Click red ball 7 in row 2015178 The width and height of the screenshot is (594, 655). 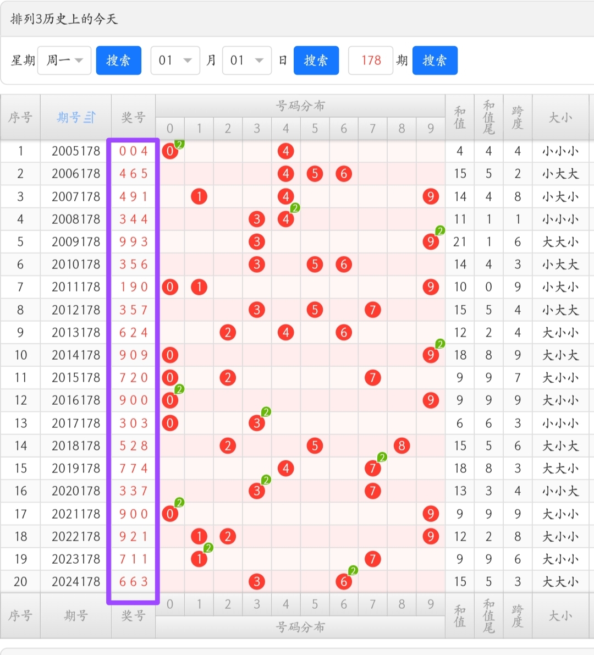372,378
